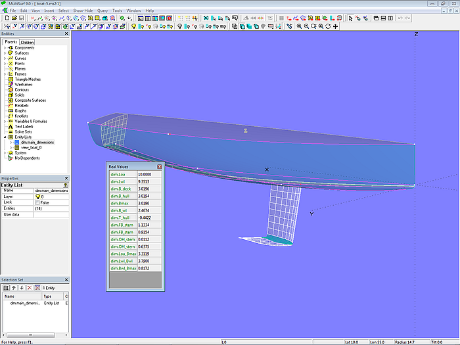Click the first light bulb show icon

coord(133,26)
